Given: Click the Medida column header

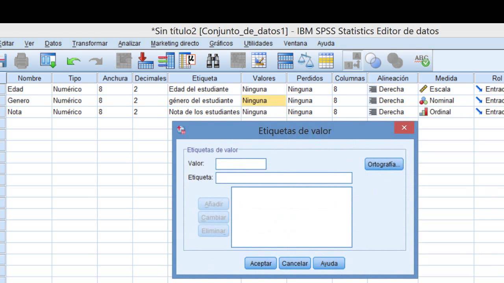Looking at the screenshot, I should pos(446,78).
